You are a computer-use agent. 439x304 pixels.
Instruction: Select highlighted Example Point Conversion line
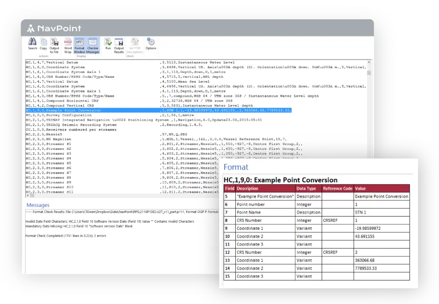(x=158, y=110)
